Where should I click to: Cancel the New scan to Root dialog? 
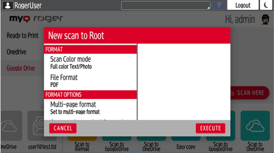pyautogui.click(x=63, y=128)
